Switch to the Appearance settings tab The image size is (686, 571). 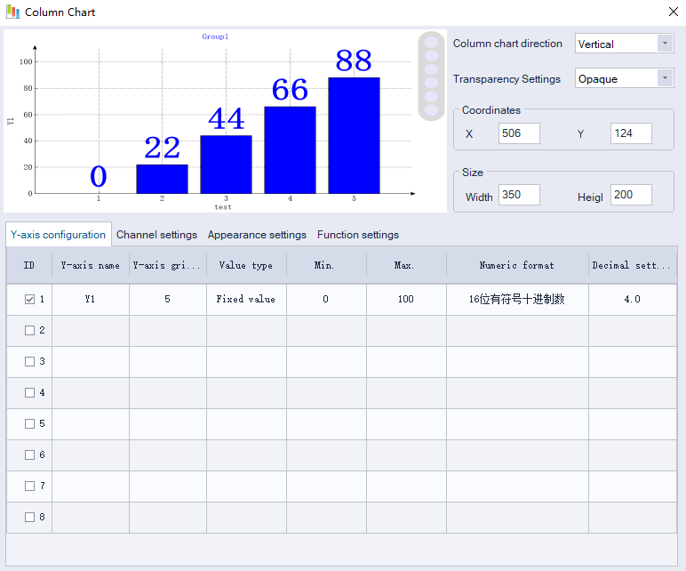[x=257, y=235]
